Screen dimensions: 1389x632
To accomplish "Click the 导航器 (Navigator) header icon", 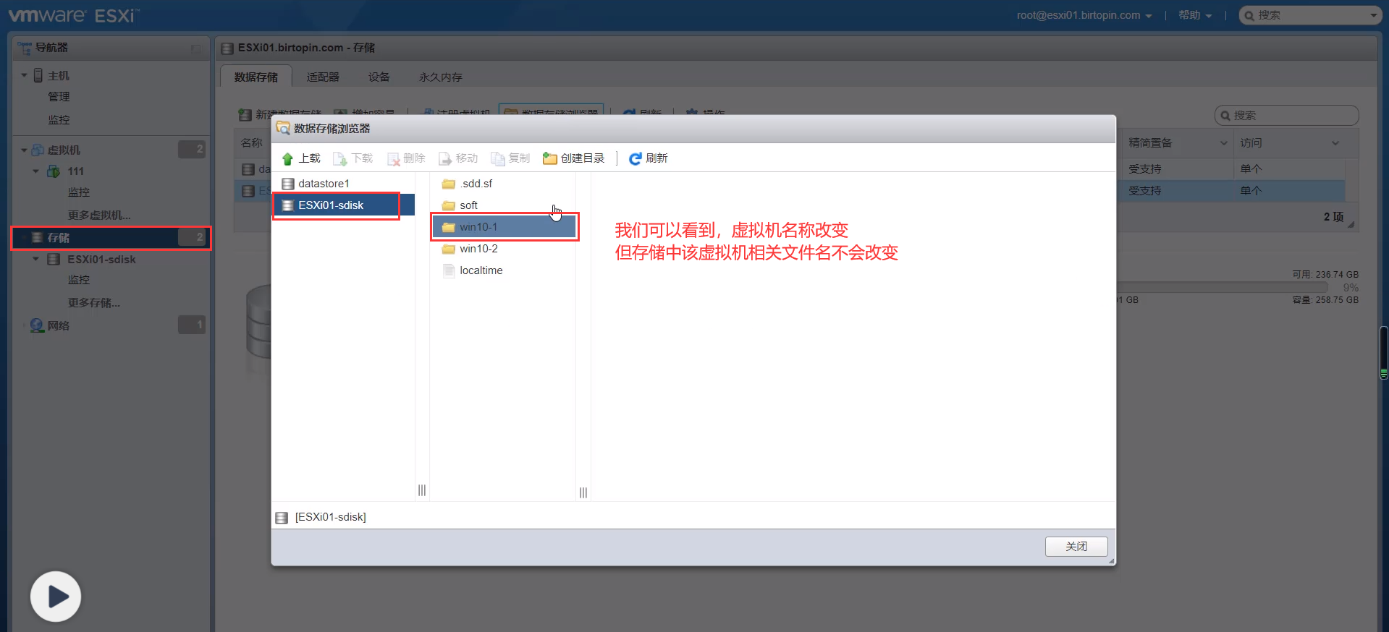I will tap(25, 48).
